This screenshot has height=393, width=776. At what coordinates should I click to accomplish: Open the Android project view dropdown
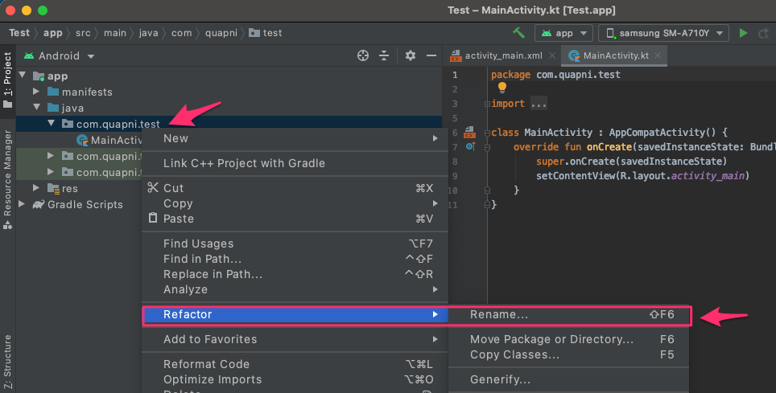(60, 55)
